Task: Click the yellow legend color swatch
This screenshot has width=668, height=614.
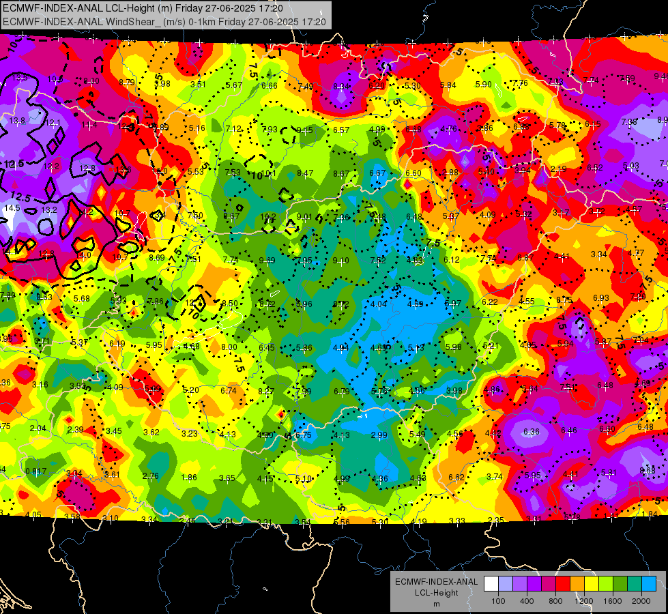Action: click(592, 584)
